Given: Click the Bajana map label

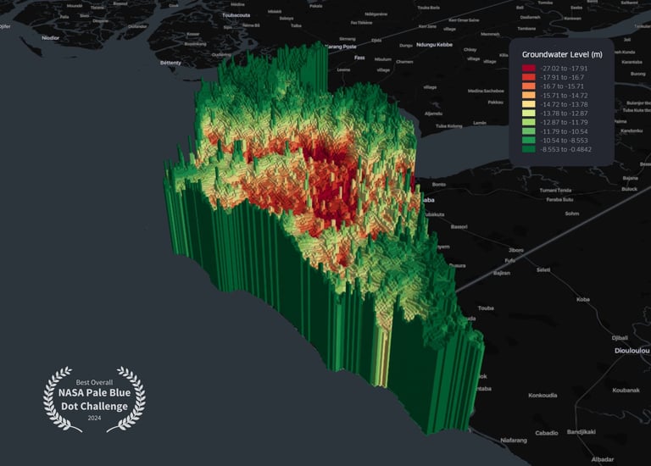Looking at the screenshot, I should 631,178.
